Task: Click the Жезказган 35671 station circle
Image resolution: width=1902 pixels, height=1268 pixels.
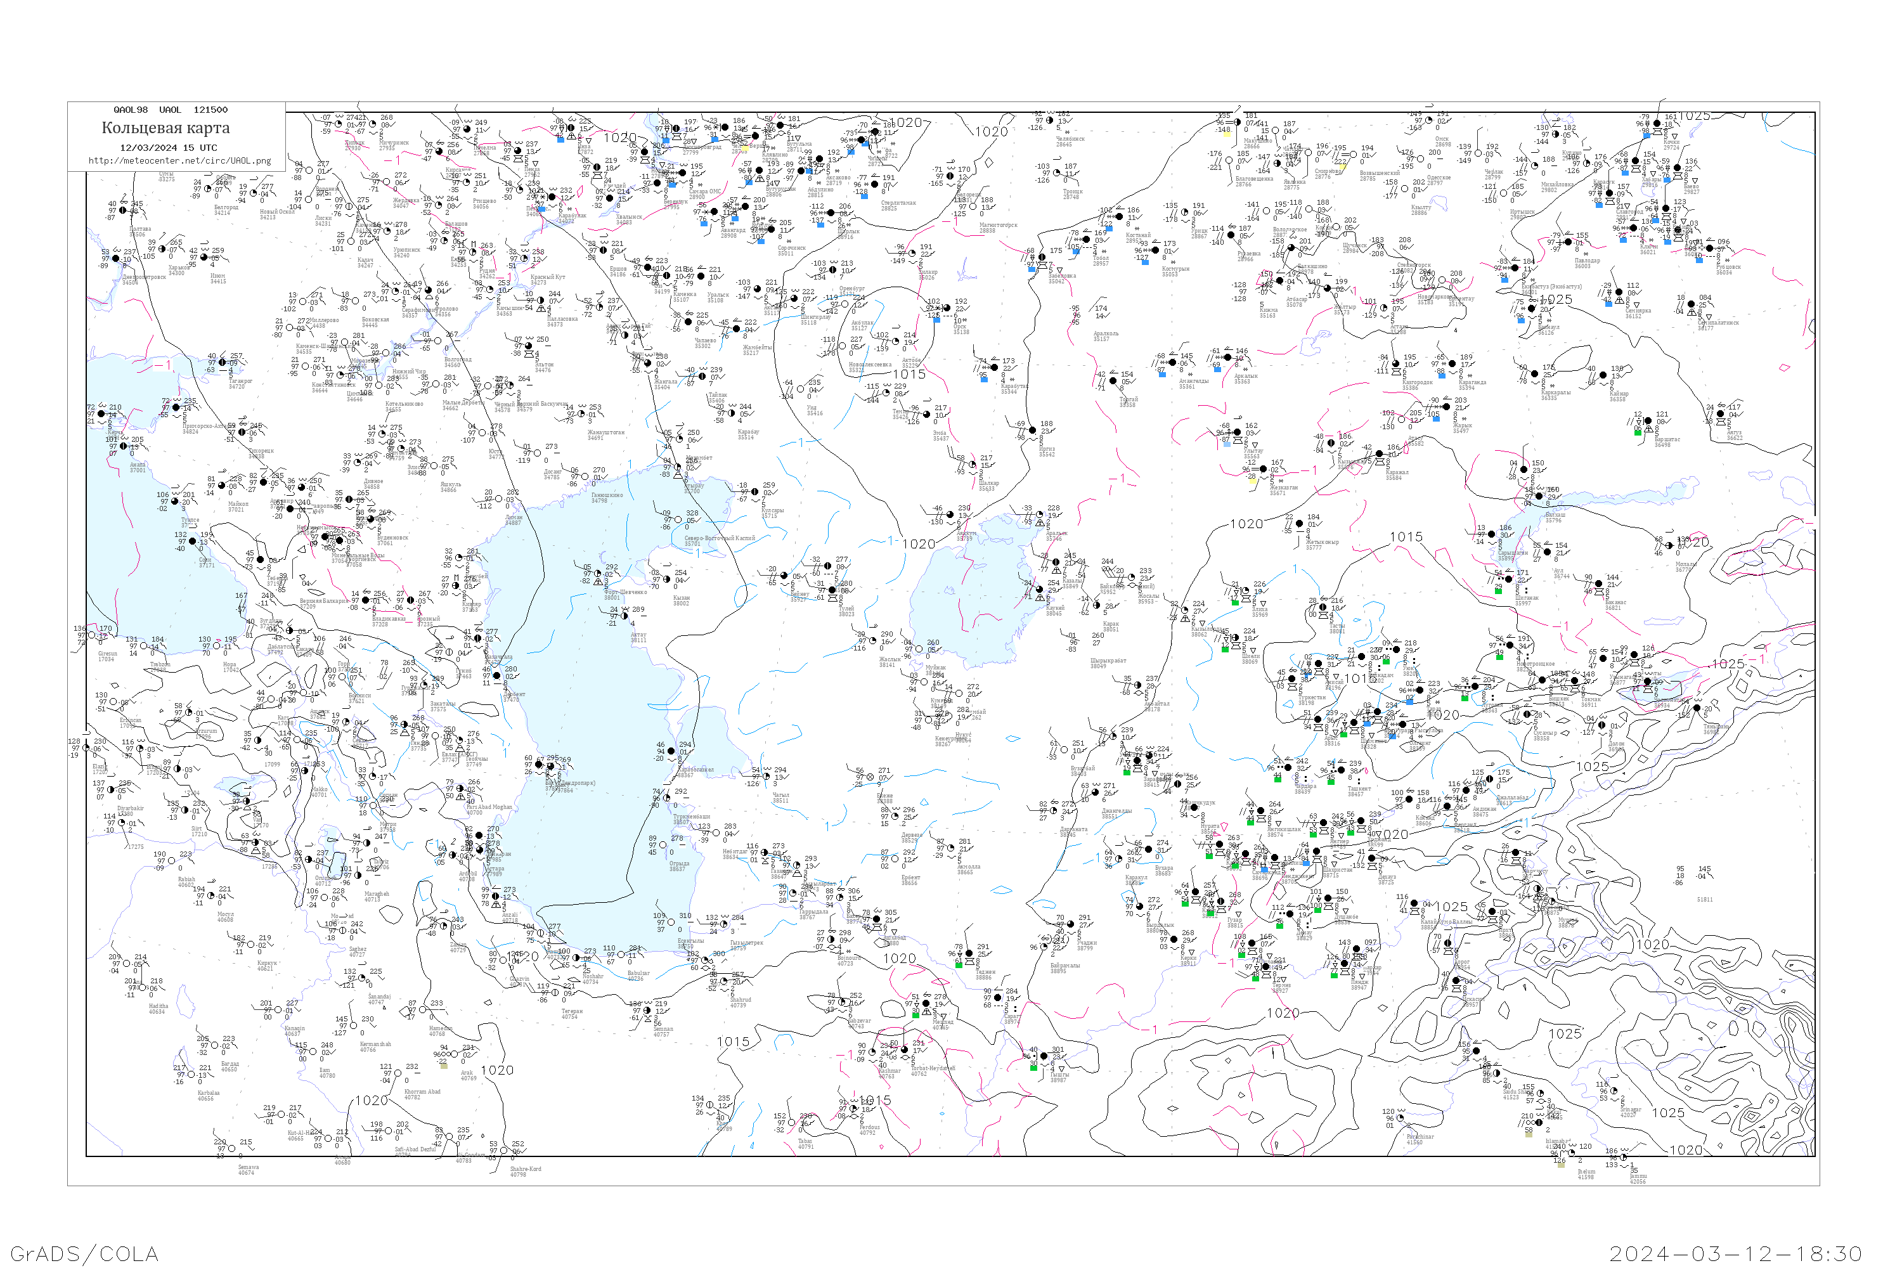Action: click(x=1263, y=469)
